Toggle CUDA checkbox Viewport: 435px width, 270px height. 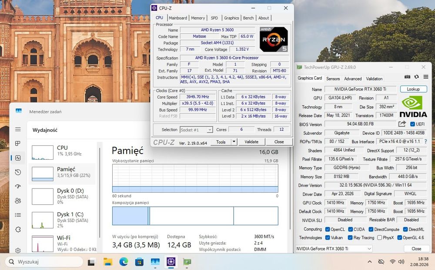click(350, 229)
